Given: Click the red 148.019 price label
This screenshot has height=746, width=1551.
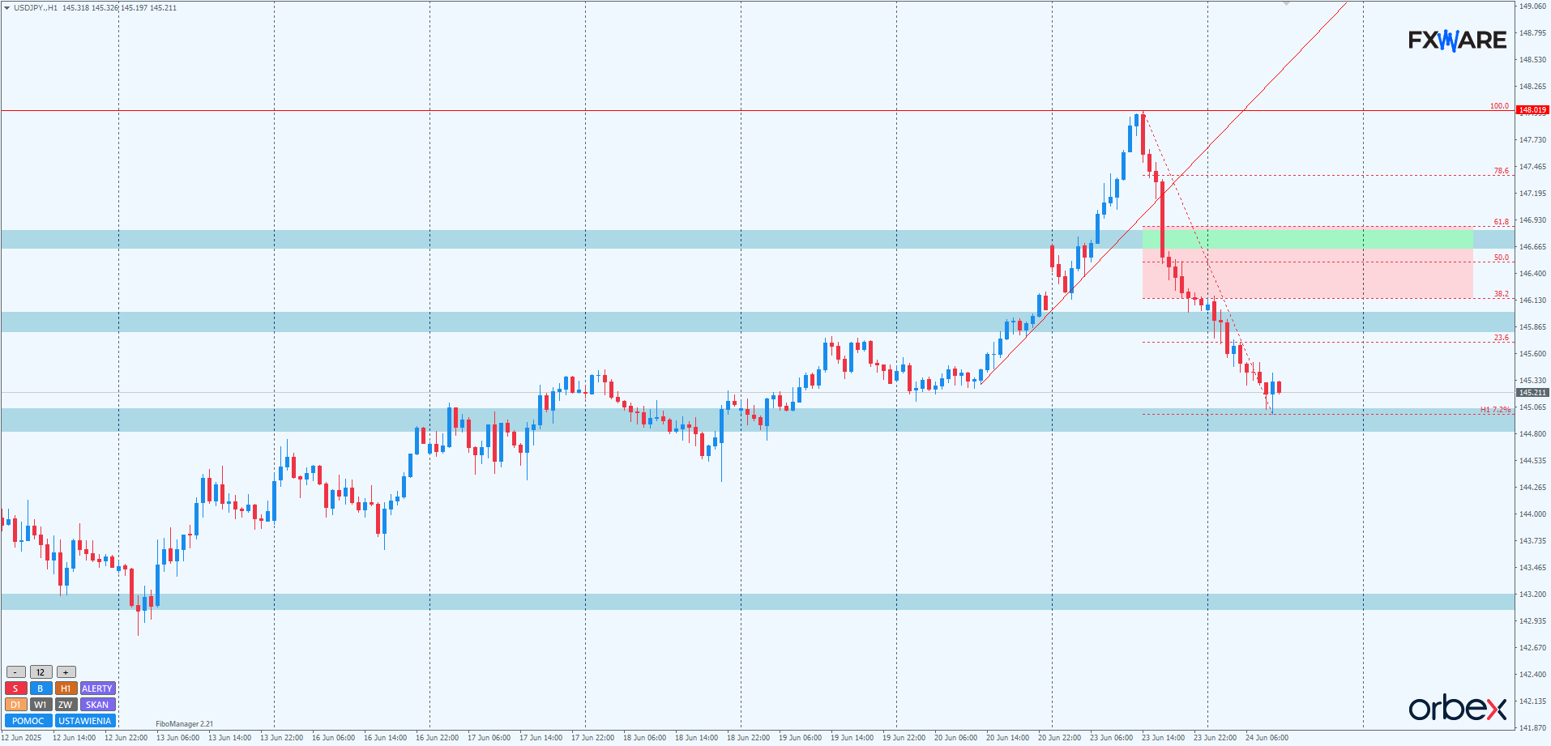Looking at the screenshot, I should pos(1532,110).
